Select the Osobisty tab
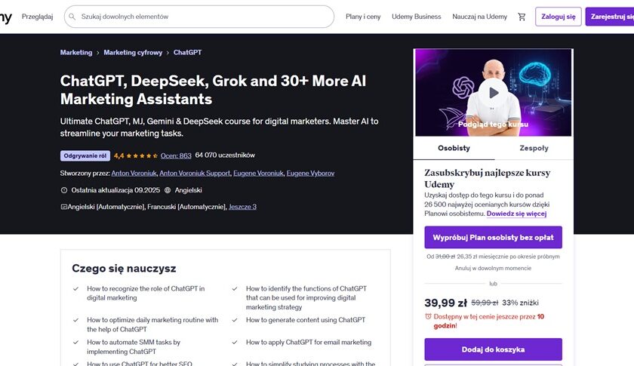 [x=454, y=148]
